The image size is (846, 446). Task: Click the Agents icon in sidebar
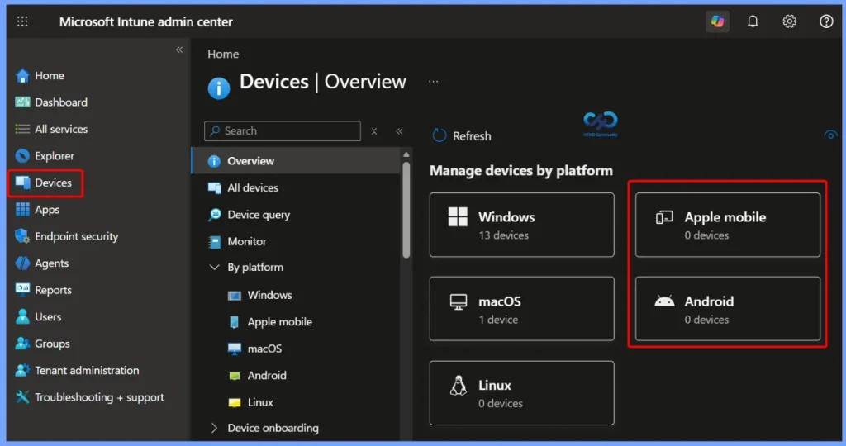(x=22, y=263)
